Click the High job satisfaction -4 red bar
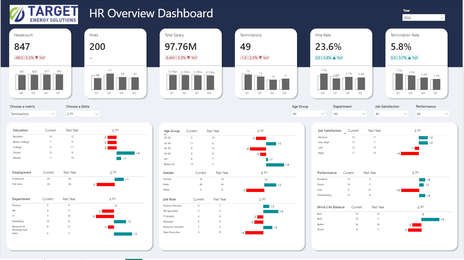The image size is (464, 260). click(x=410, y=153)
